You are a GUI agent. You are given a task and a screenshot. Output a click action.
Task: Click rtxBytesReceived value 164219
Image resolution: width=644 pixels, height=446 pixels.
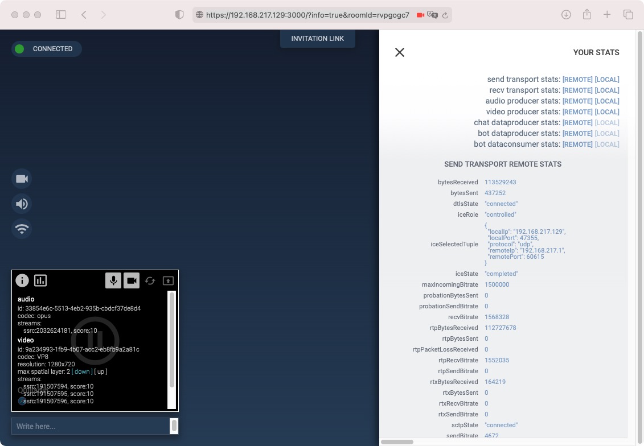tap(495, 382)
